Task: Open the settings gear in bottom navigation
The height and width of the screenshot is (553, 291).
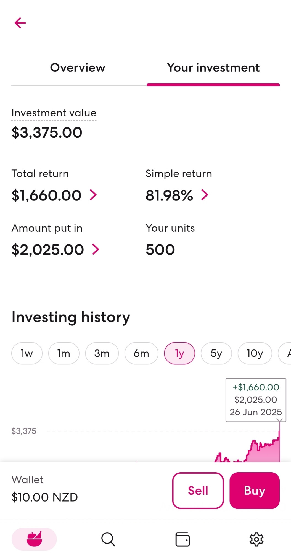Action: click(x=256, y=539)
